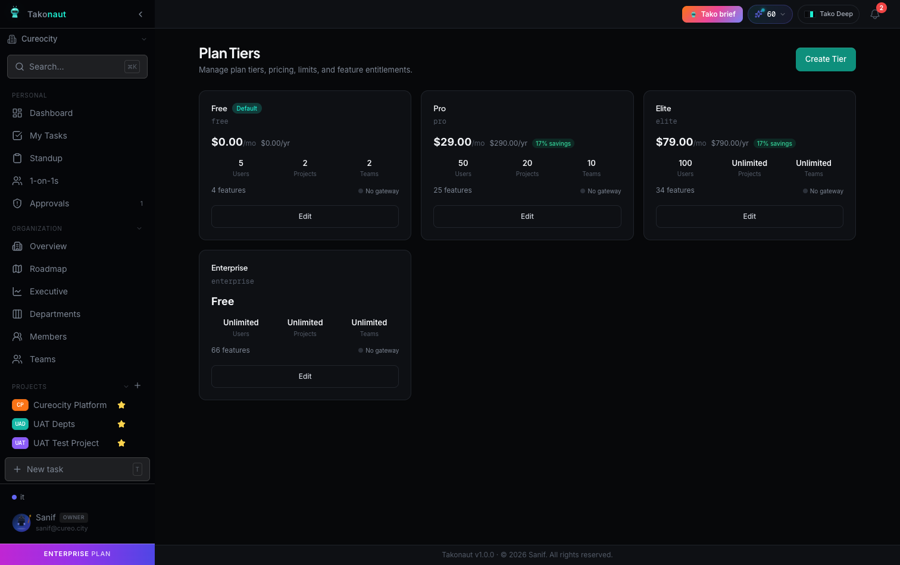Open the Tako Deep mode selector
900x565 pixels.
829,14
